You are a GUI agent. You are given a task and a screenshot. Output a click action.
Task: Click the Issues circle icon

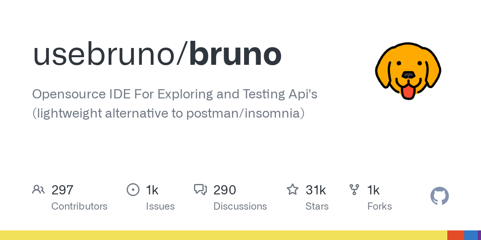click(x=133, y=190)
